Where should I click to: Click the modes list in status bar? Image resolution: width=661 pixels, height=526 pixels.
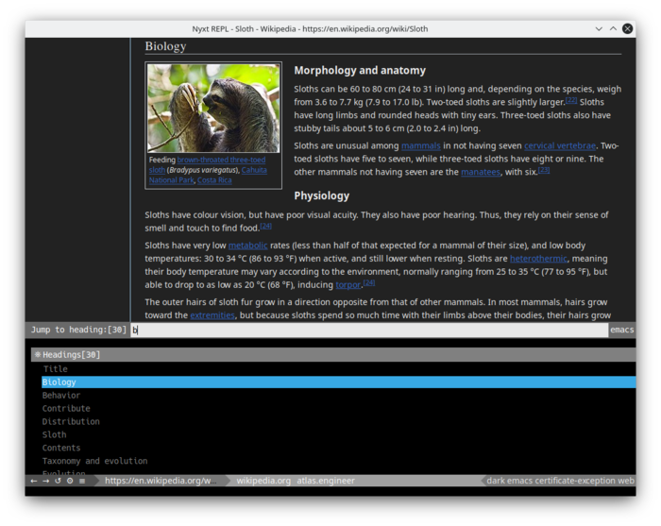point(560,481)
